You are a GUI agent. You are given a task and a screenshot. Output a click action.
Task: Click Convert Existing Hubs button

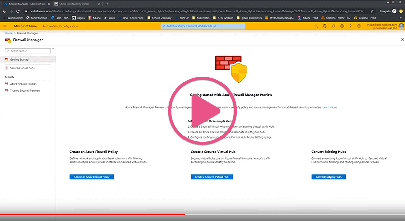click(328, 177)
